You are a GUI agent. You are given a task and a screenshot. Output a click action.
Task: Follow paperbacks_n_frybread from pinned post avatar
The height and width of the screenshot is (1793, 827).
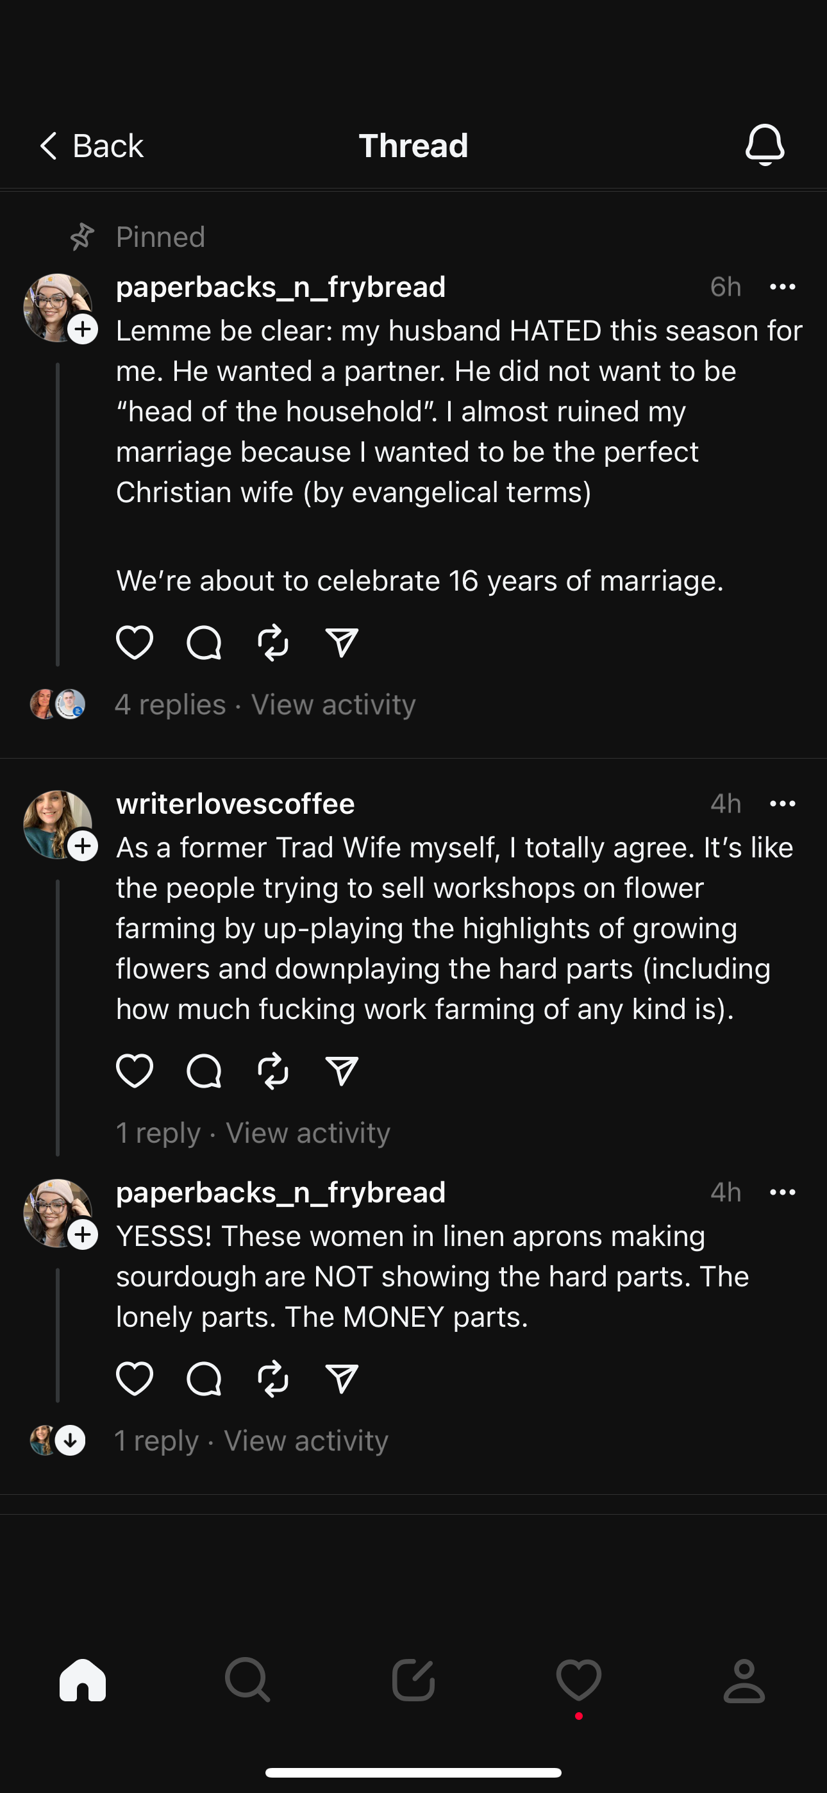coord(83,328)
